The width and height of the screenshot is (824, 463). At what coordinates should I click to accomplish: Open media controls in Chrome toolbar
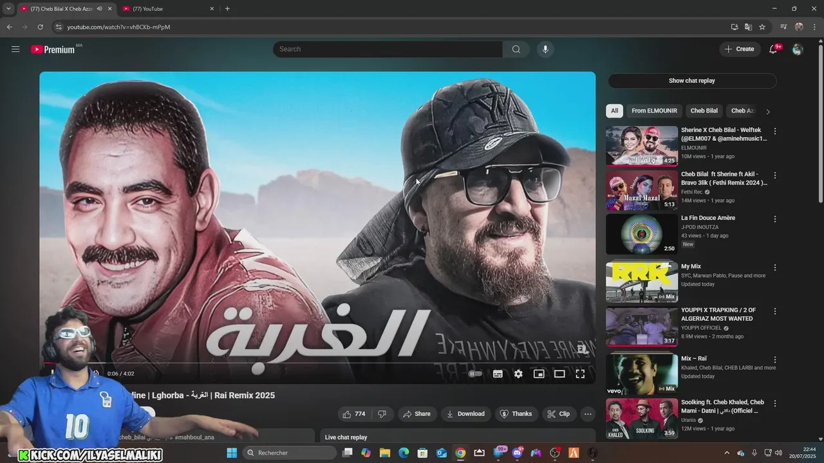783,27
